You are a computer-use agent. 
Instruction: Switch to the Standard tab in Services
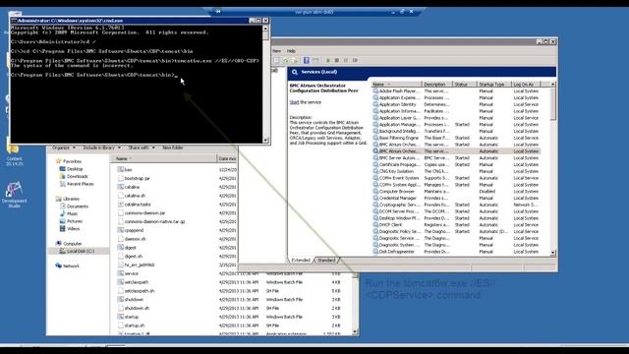click(326, 260)
